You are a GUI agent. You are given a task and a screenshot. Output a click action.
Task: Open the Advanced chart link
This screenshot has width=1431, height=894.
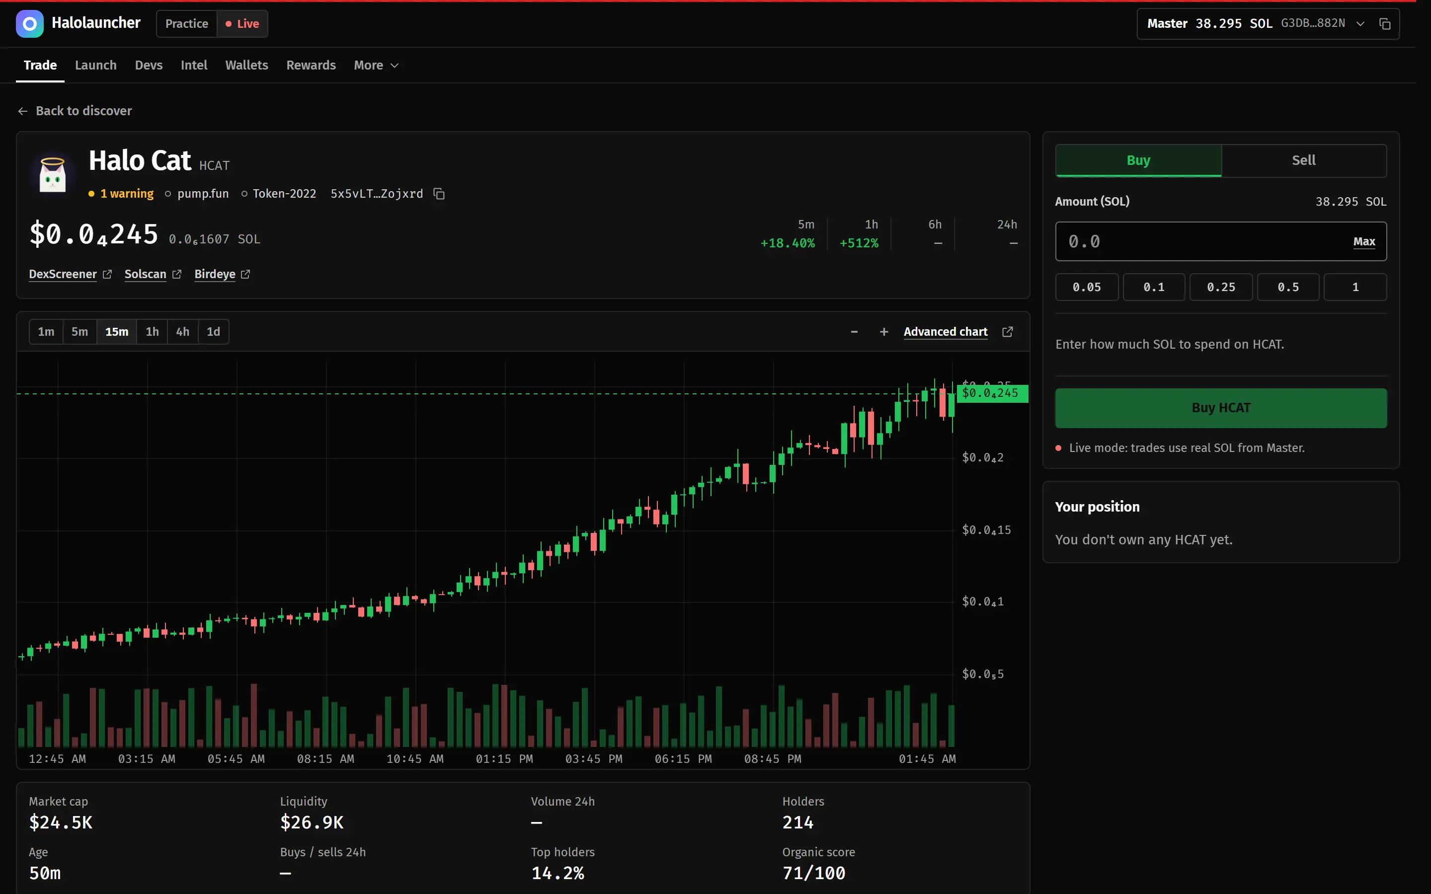(x=946, y=332)
